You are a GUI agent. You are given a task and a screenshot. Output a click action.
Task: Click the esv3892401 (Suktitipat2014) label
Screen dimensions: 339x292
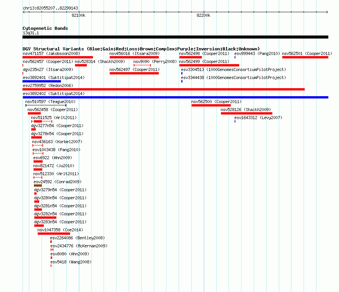pos(54,77)
